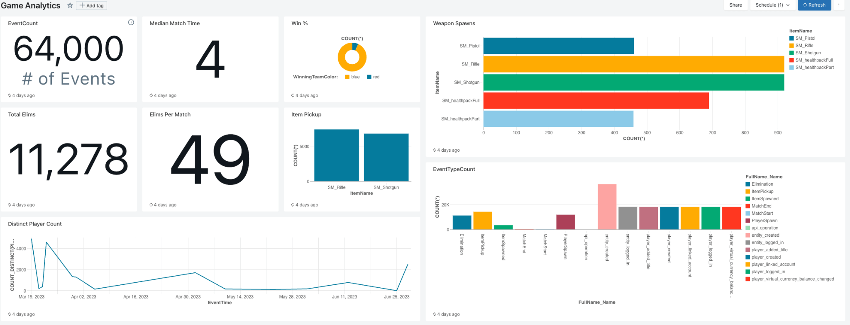Click EventTypeCount refresh timestamp icon

coord(435,314)
